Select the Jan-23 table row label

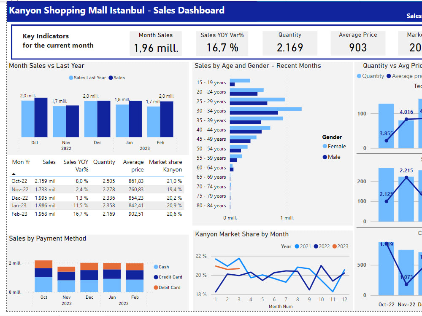coord(19,206)
